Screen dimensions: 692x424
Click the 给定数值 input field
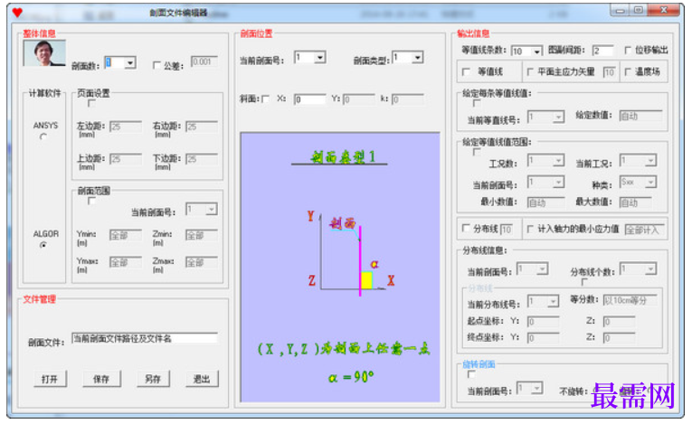click(x=640, y=117)
